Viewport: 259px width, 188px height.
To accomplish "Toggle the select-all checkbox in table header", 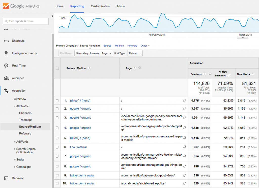I will tap(57, 68).
